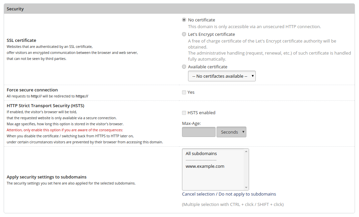Click the Security section header
The image size is (359, 217).
tap(179, 9)
